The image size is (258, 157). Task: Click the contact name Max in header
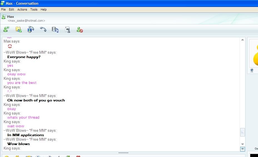coord(11,17)
